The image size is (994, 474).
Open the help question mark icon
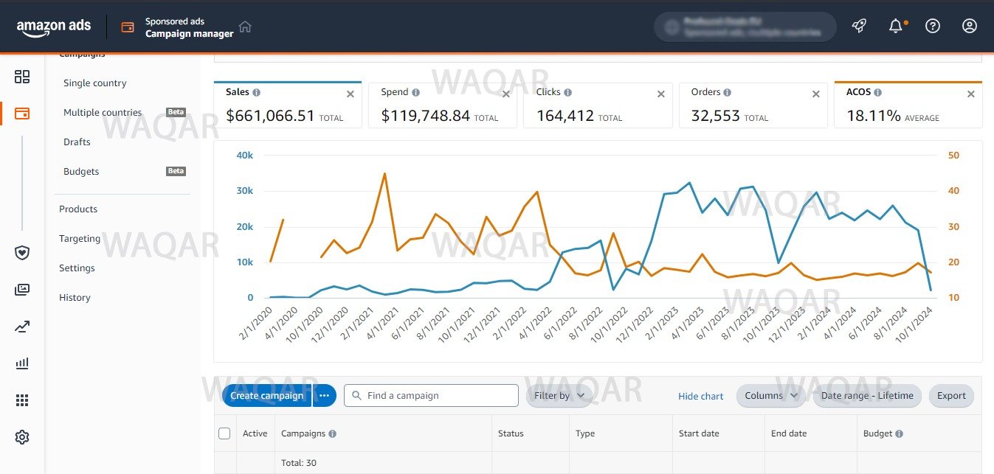[933, 26]
